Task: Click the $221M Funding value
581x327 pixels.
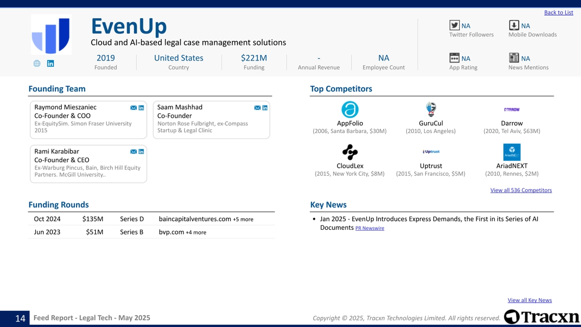Action: pyautogui.click(x=254, y=58)
